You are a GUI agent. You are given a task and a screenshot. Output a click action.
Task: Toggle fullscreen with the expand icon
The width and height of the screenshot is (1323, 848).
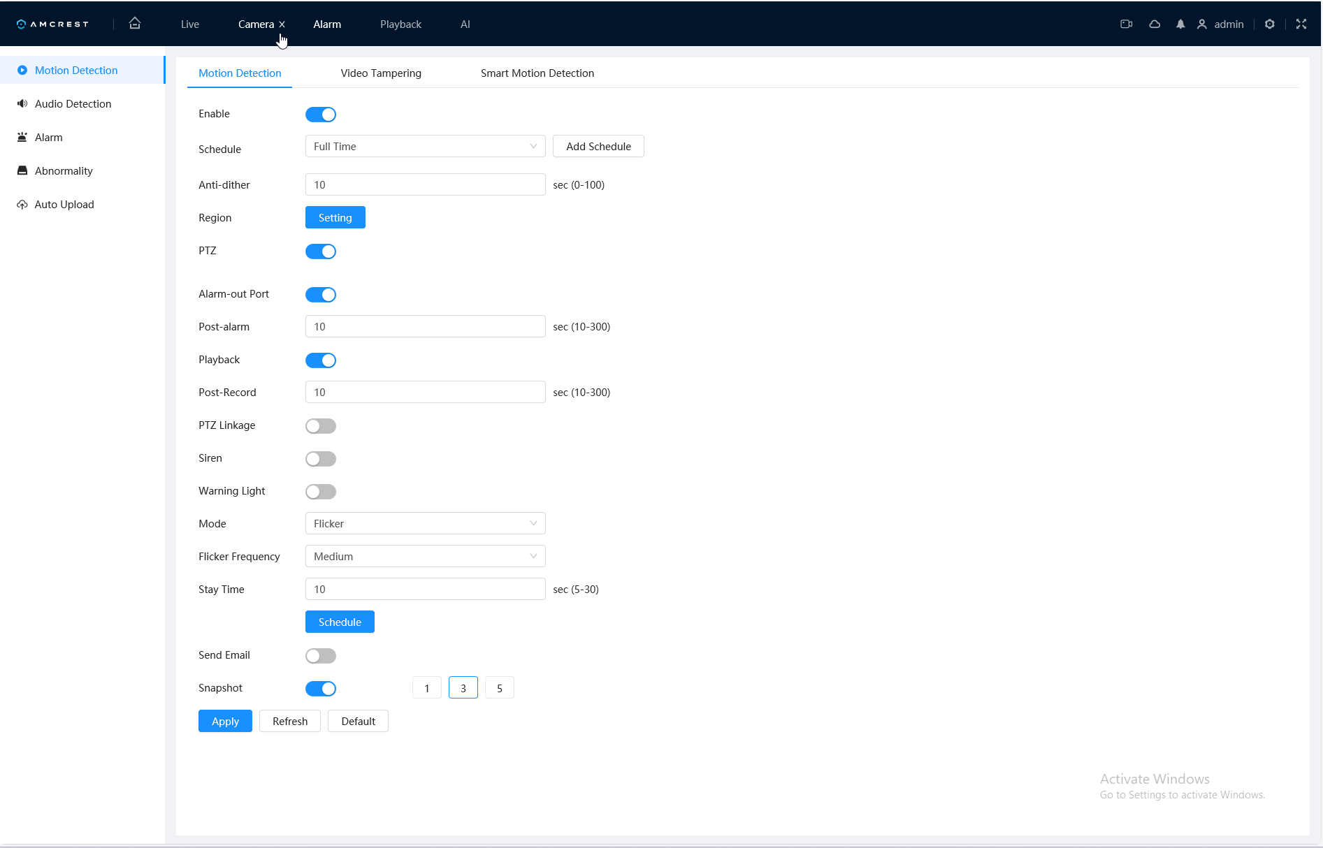point(1301,24)
